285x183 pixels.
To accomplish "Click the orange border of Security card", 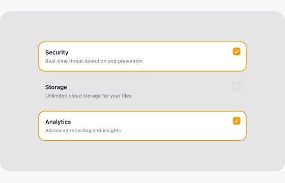I will (x=142, y=42).
